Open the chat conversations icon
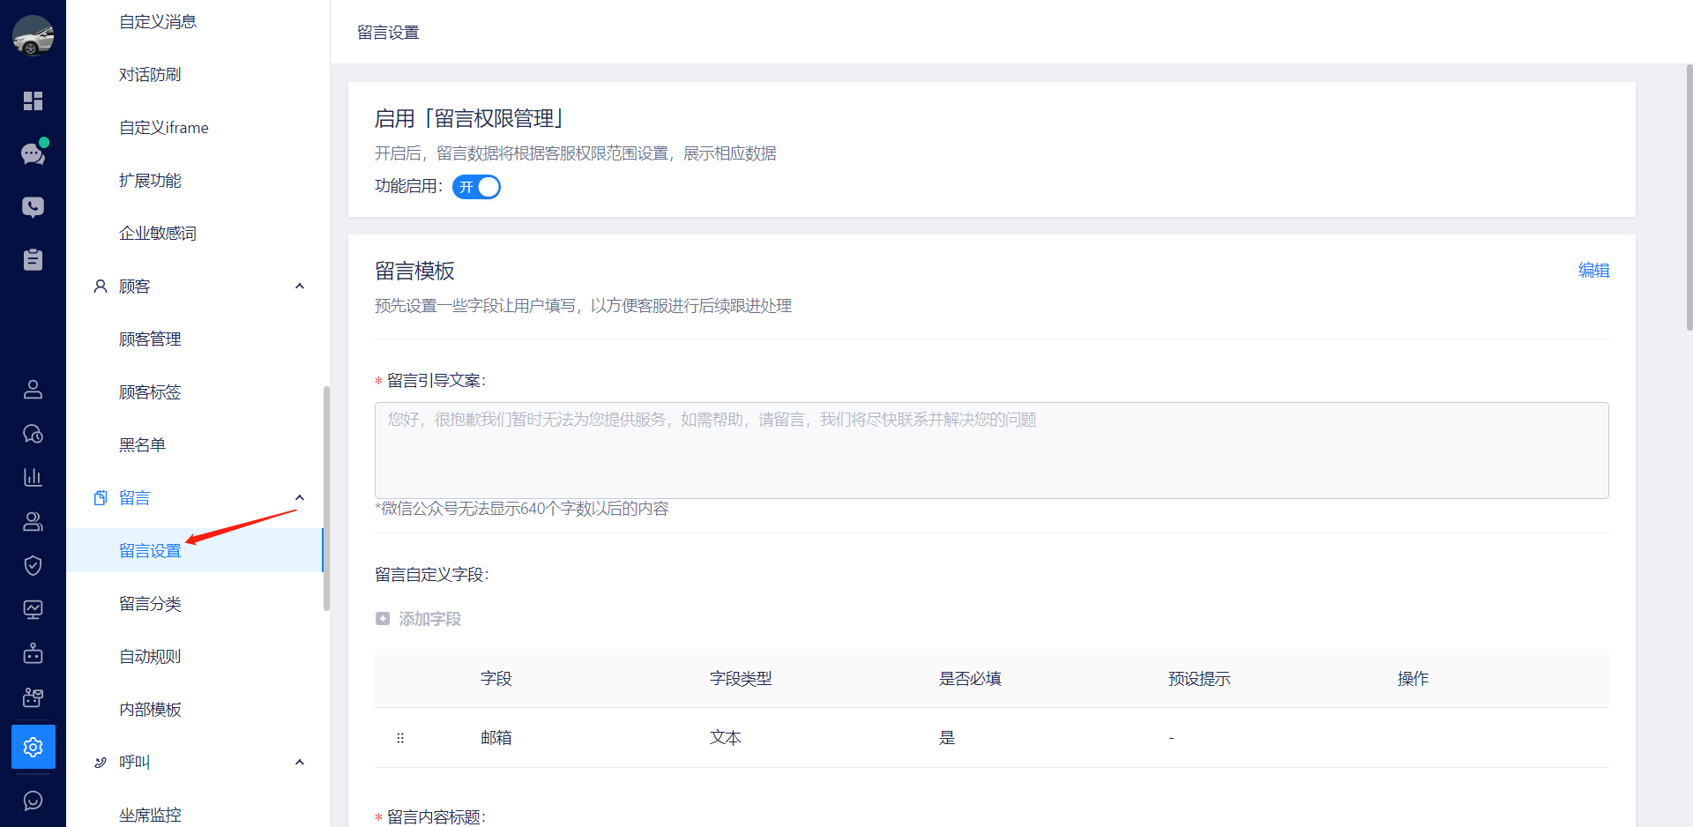1693x827 pixels. coord(33,153)
